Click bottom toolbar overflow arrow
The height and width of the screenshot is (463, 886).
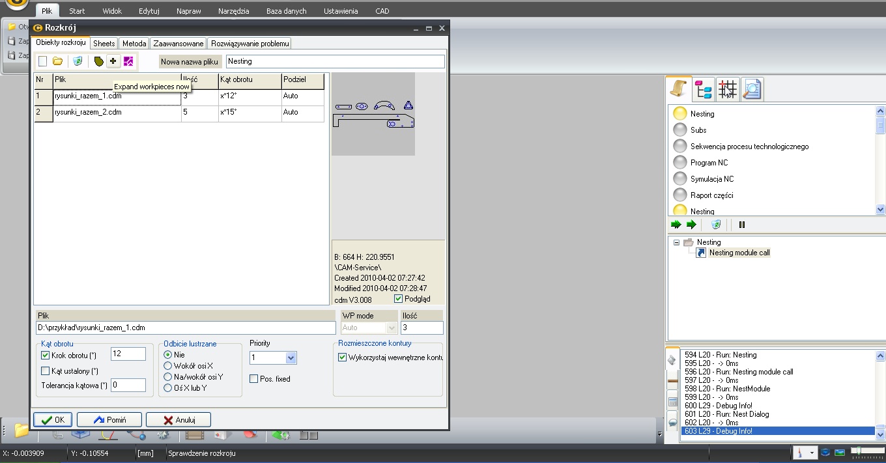tap(660, 433)
